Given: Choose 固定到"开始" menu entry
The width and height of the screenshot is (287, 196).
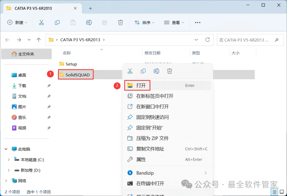Looking at the screenshot, I should [x=167, y=128].
